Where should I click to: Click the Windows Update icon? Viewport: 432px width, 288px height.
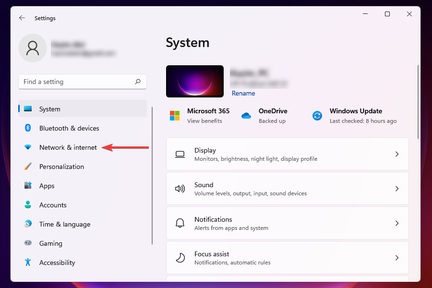coord(317,116)
